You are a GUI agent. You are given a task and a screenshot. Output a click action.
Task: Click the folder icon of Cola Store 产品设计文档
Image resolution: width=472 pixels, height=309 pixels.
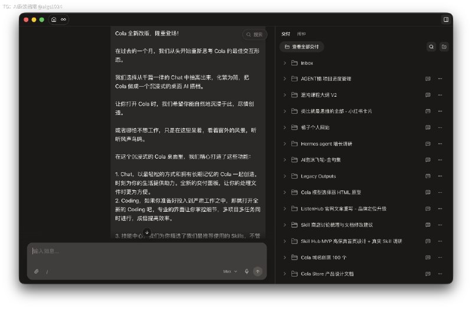coord(294,274)
